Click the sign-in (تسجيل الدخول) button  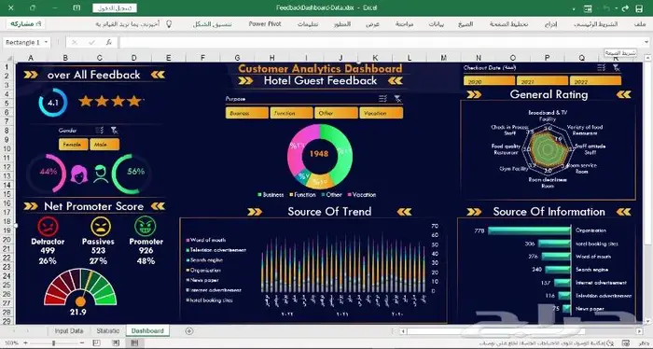point(115,7)
